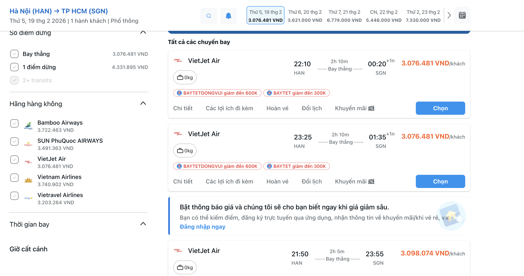Image resolution: width=524 pixels, height=276 pixels.
Task: Collapse the Hãng hàng không section
Action: [x=143, y=104]
